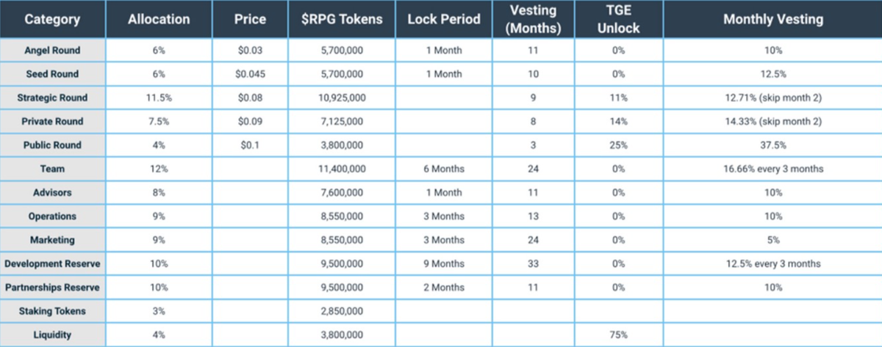
Task: Click the Development Reserve row label
Action: (x=52, y=263)
